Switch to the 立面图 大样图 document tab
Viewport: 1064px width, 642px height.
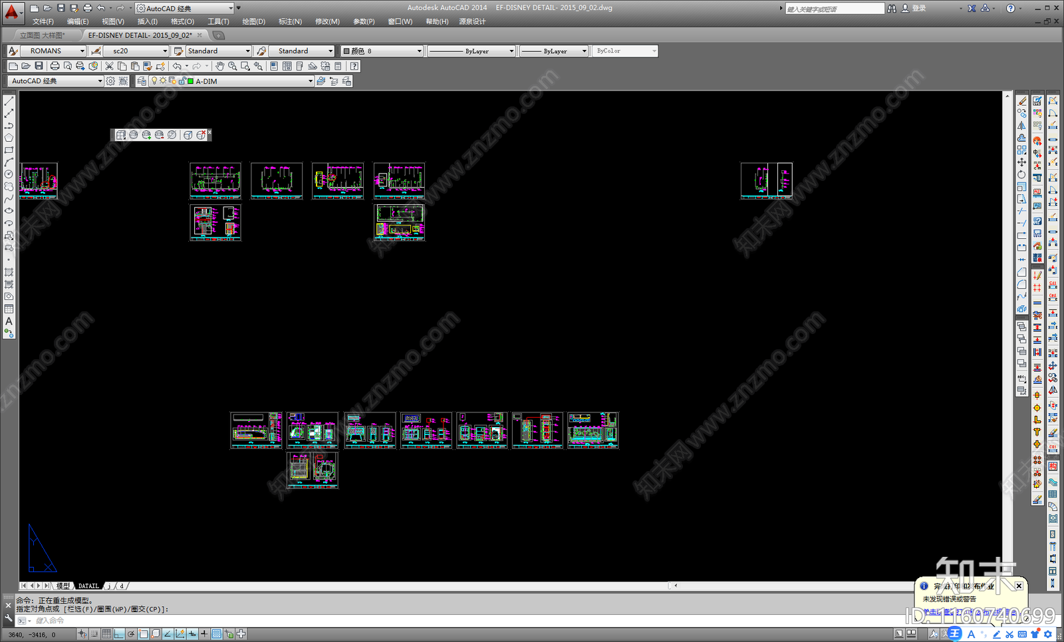(x=43, y=35)
